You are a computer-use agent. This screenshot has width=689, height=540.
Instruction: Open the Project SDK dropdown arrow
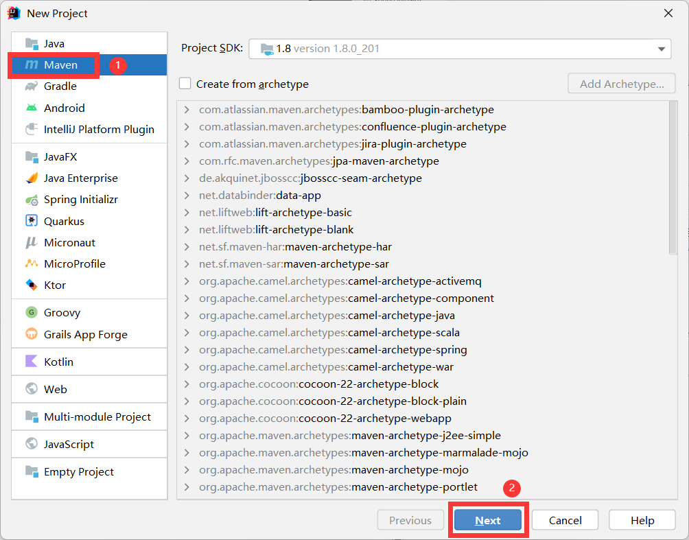pos(662,49)
